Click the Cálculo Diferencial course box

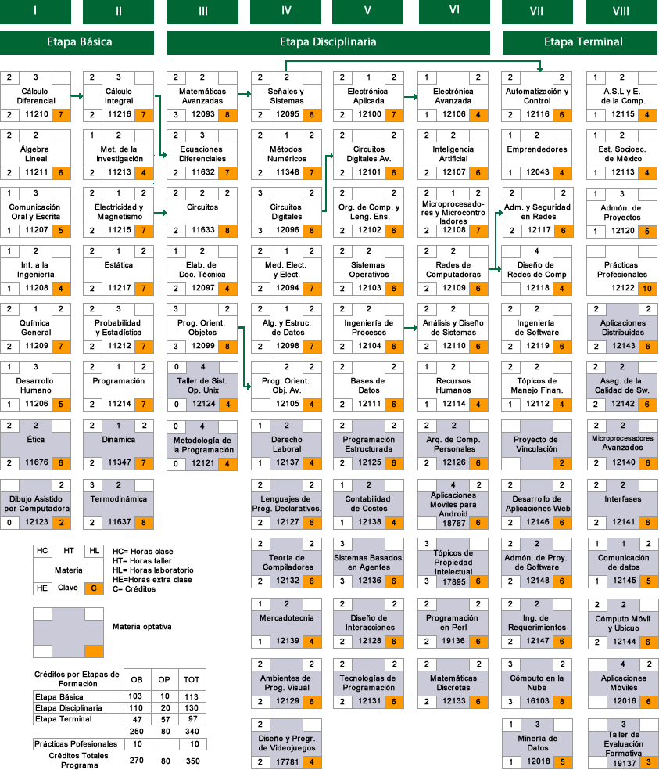(x=35, y=97)
